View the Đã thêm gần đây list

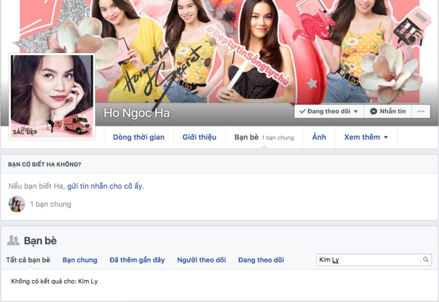coord(137,260)
